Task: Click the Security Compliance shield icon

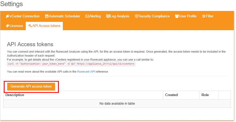Action: click(136, 16)
